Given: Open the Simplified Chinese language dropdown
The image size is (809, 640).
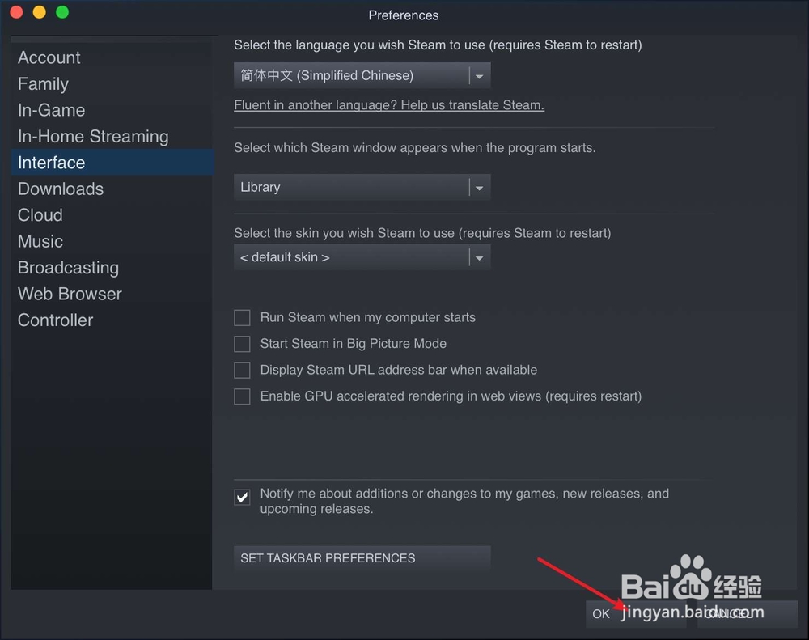Looking at the screenshot, I should (x=362, y=76).
